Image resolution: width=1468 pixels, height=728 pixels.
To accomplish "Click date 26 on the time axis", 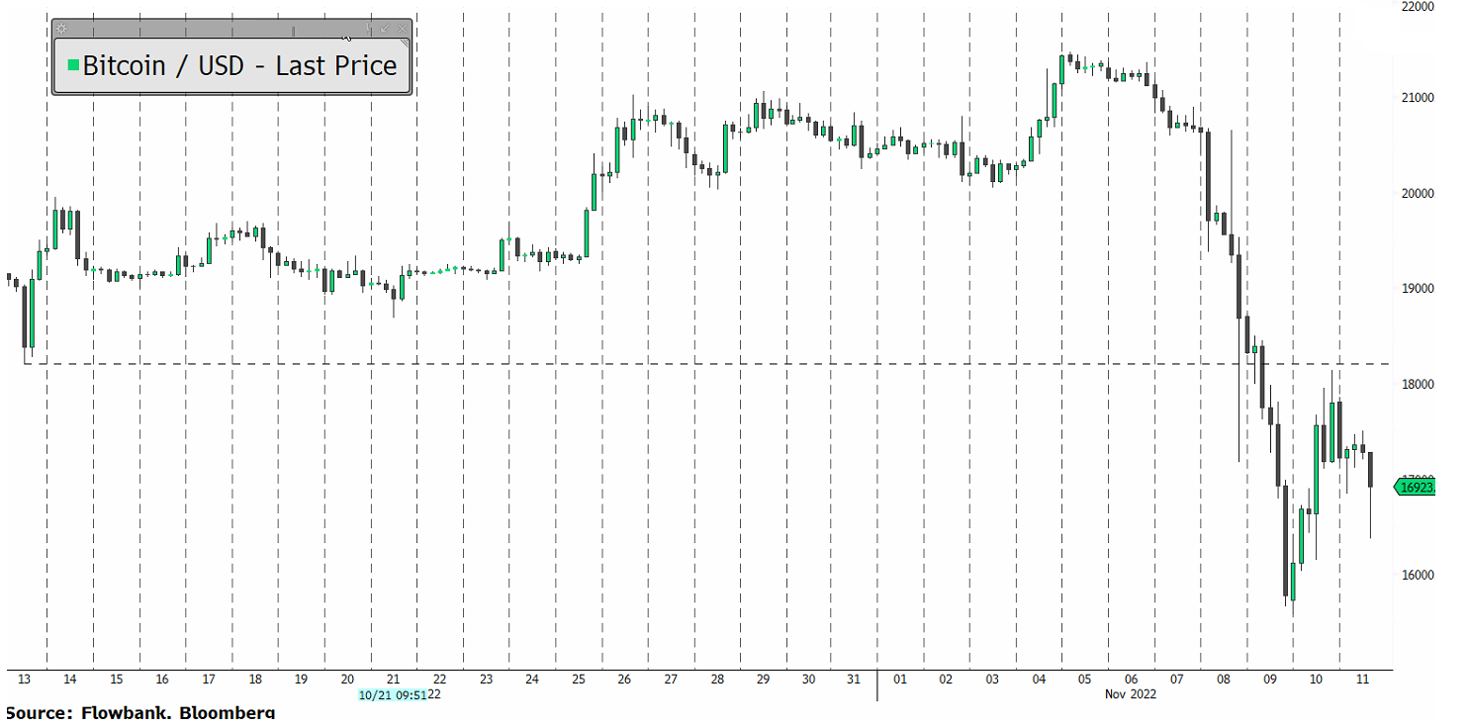I will click(624, 680).
